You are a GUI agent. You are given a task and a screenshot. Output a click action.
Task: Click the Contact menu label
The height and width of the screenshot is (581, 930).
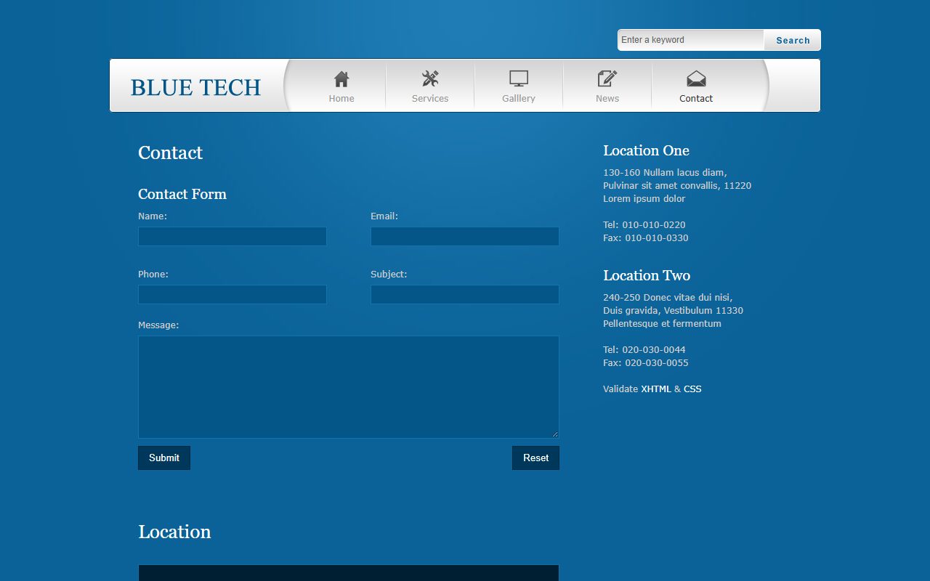point(696,99)
